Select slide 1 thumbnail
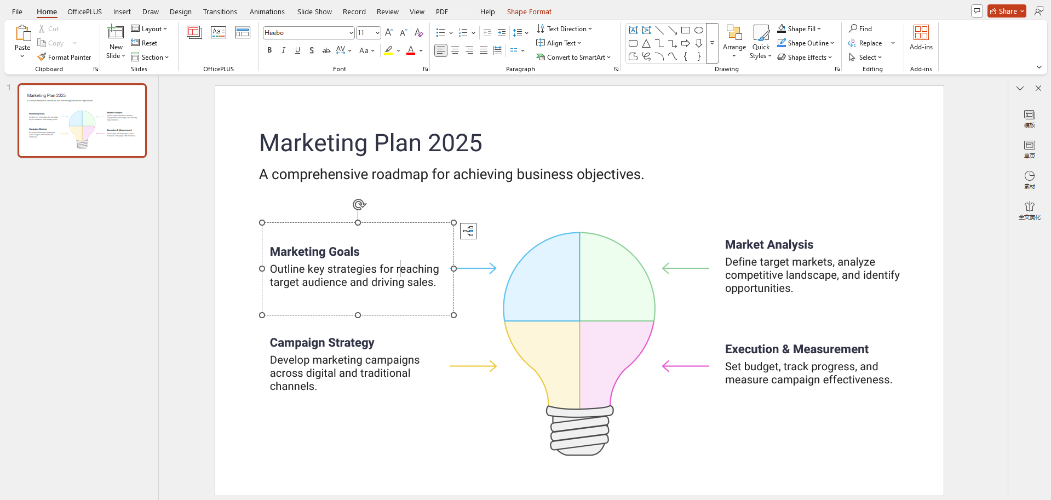Viewport: 1051px width, 500px height. click(82, 120)
